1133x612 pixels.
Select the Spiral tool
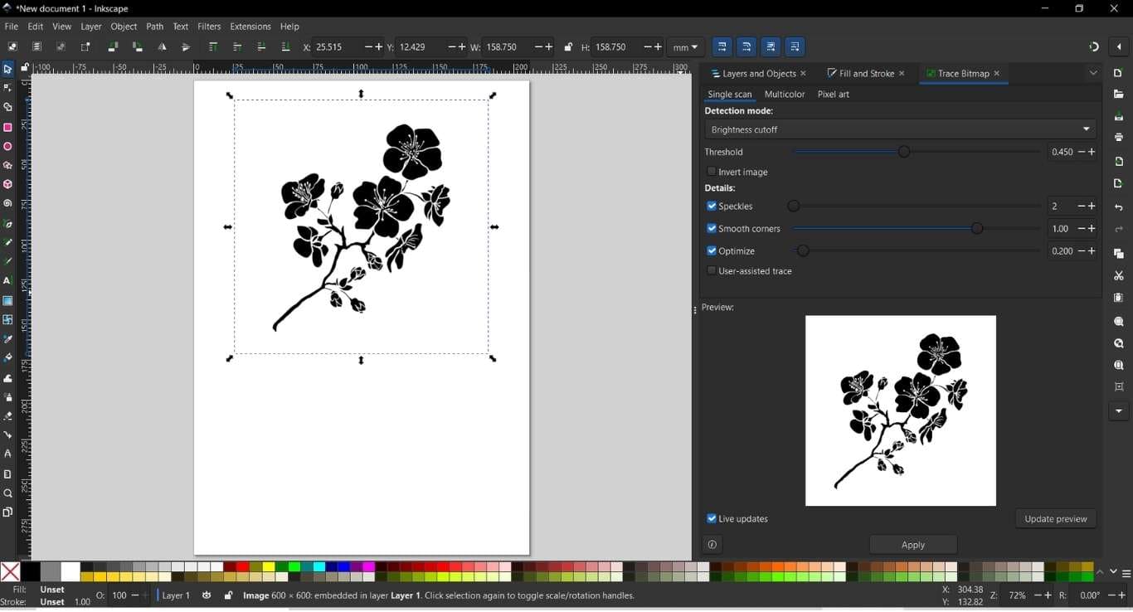coord(7,204)
